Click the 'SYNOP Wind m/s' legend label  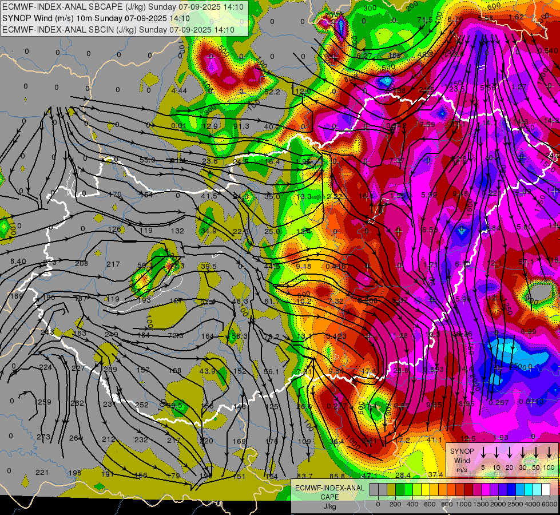(462, 460)
